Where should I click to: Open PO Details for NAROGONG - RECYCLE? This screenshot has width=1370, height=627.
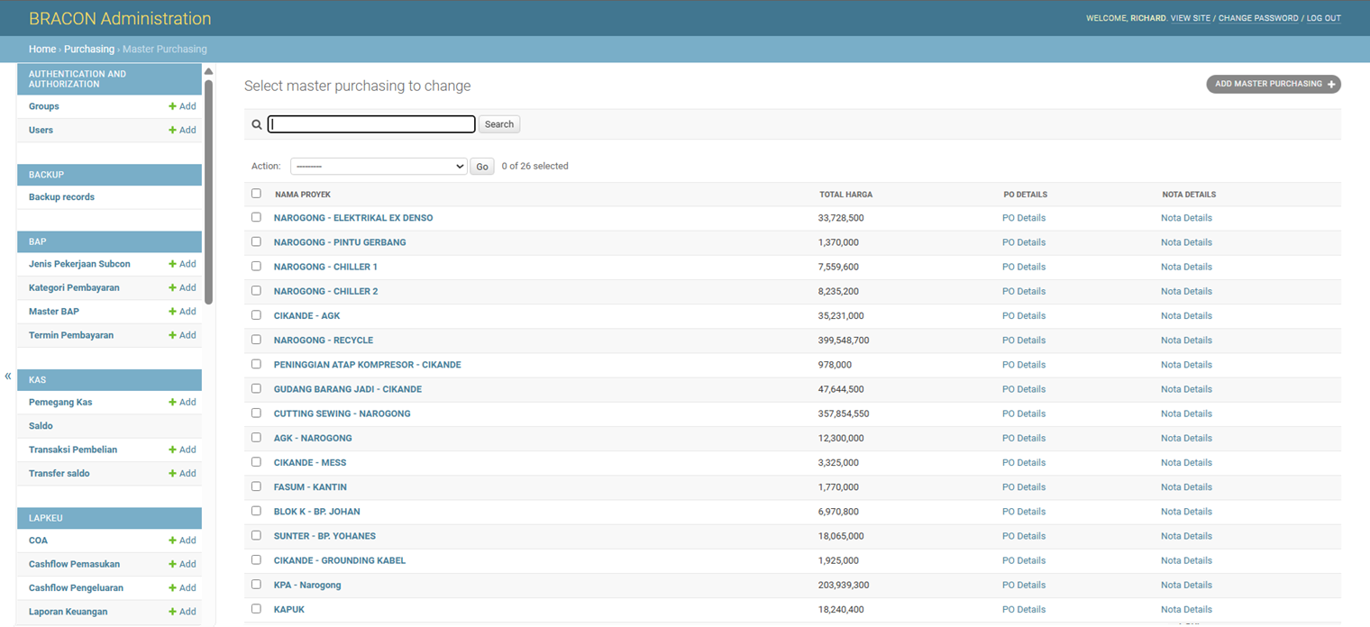[1024, 341]
